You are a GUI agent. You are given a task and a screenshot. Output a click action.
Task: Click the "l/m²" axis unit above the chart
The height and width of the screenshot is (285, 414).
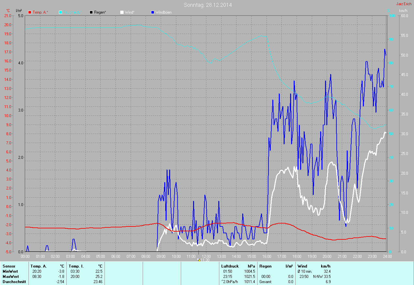point(19,11)
